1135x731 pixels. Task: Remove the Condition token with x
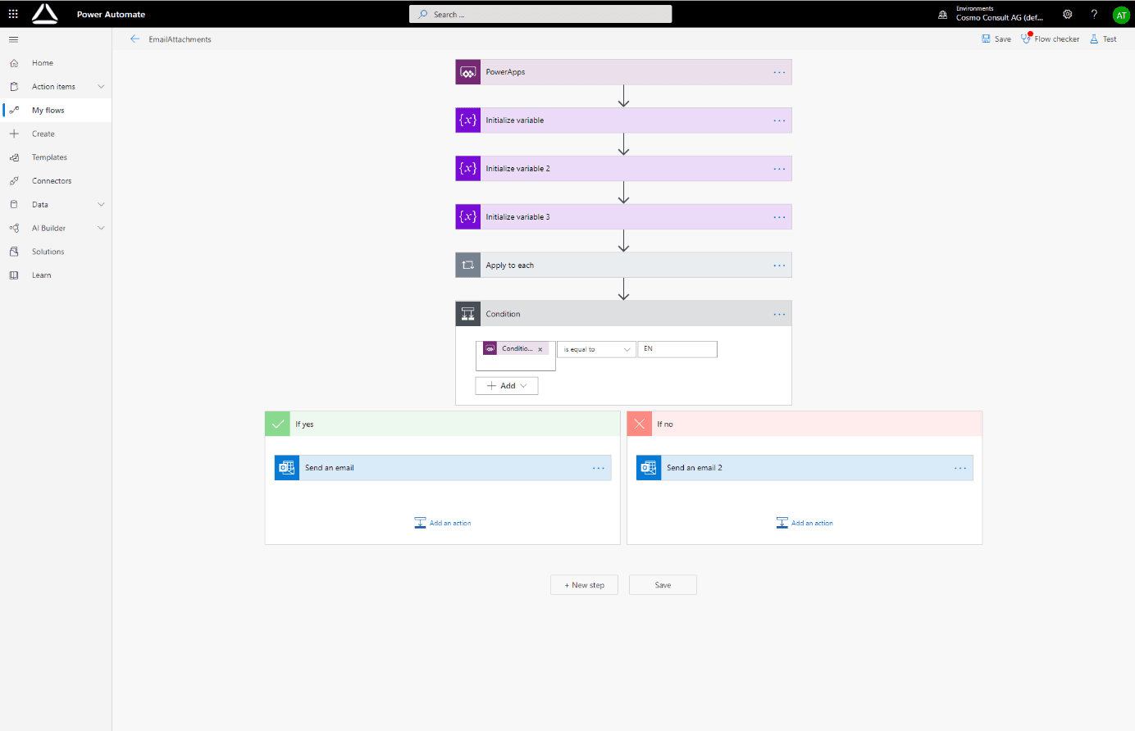tap(540, 349)
